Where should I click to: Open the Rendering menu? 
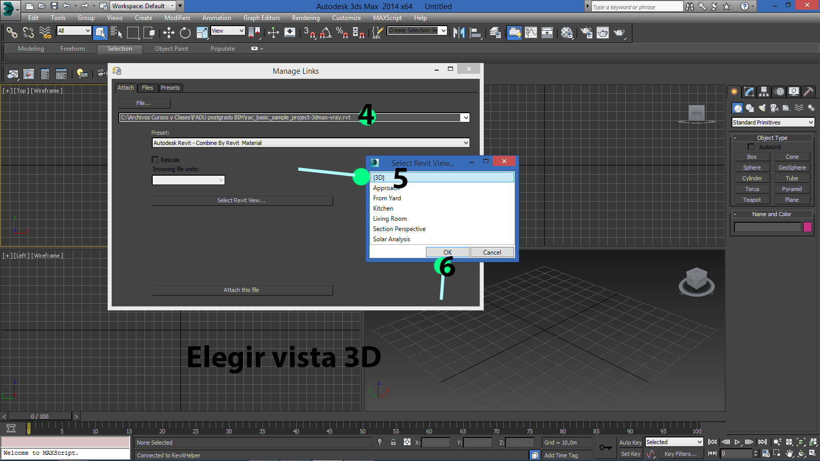(305, 18)
